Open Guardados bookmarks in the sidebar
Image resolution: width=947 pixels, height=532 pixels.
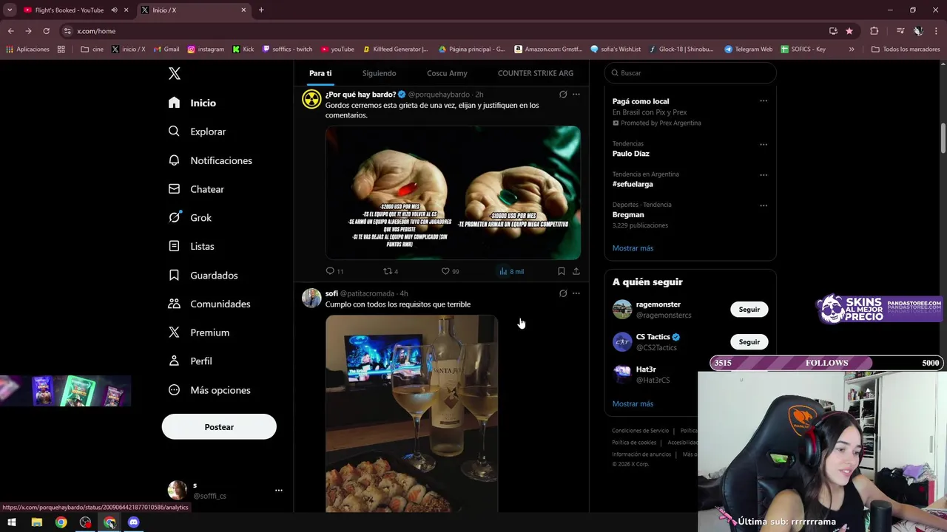[203, 275]
